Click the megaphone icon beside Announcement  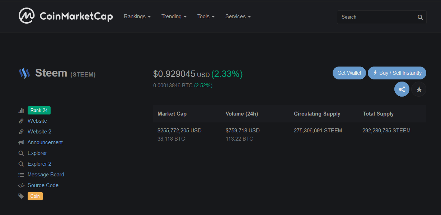pyautogui.click(x=21, y=142)
